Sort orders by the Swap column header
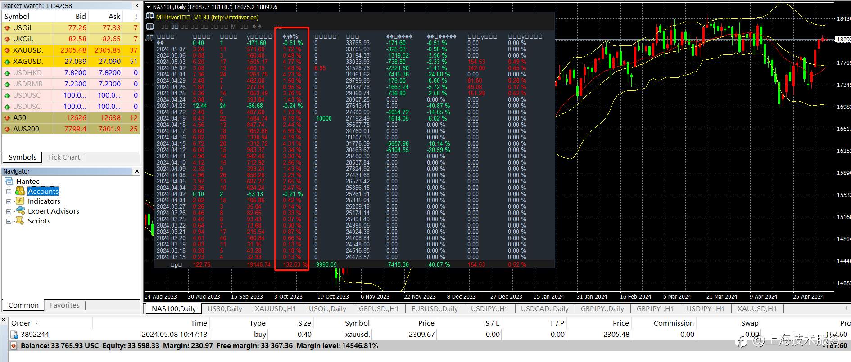Image resolution: width=851 pixels, height=362 pixels. coord(728,323)
